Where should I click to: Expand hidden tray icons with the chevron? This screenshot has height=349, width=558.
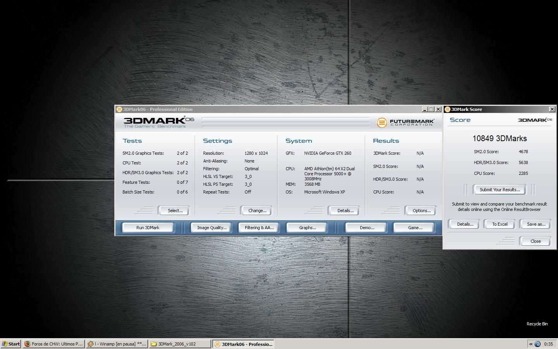(x=530, y=344)
